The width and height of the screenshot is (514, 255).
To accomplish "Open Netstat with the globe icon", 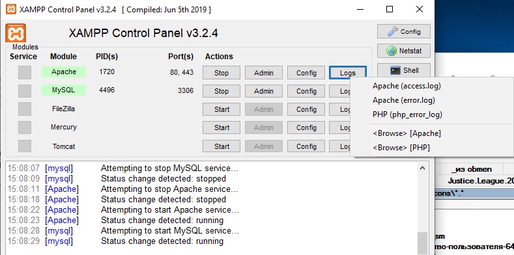I will (x=403, y=51).
